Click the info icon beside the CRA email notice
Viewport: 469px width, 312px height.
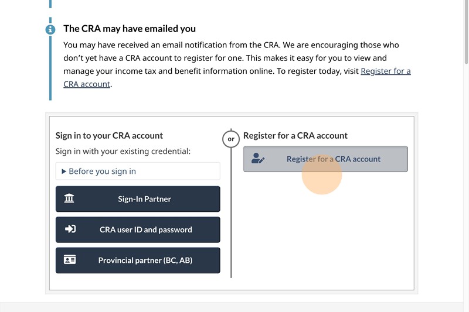click(50, 29)
